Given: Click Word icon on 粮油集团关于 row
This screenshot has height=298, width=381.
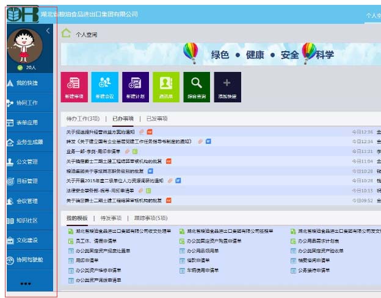Looking at the screenshot, I should 150,171.
